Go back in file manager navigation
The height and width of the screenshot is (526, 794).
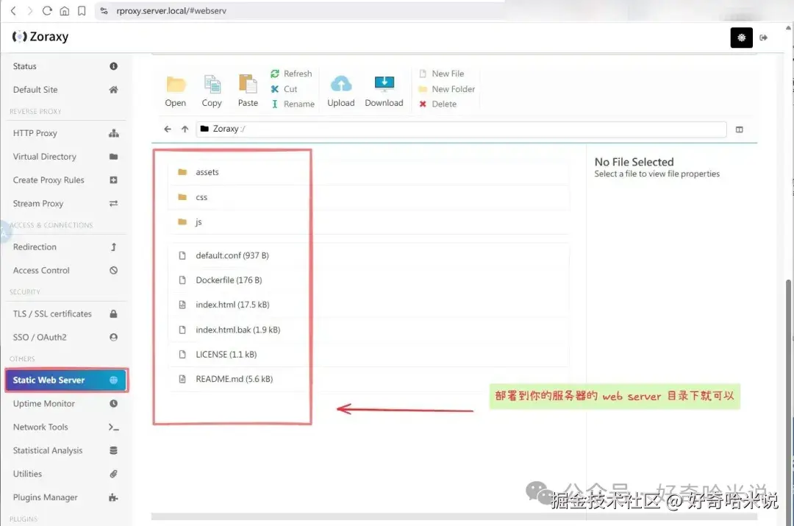coord(168,129)
